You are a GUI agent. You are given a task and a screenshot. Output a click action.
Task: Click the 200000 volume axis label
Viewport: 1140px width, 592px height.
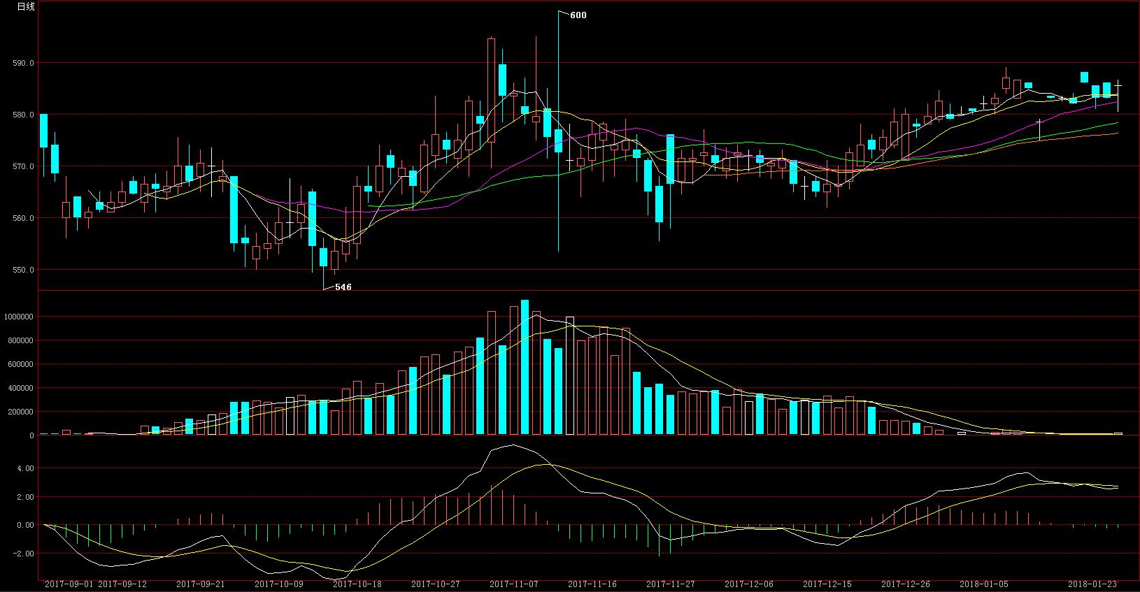pyautogui.click(x=20, y=412)
